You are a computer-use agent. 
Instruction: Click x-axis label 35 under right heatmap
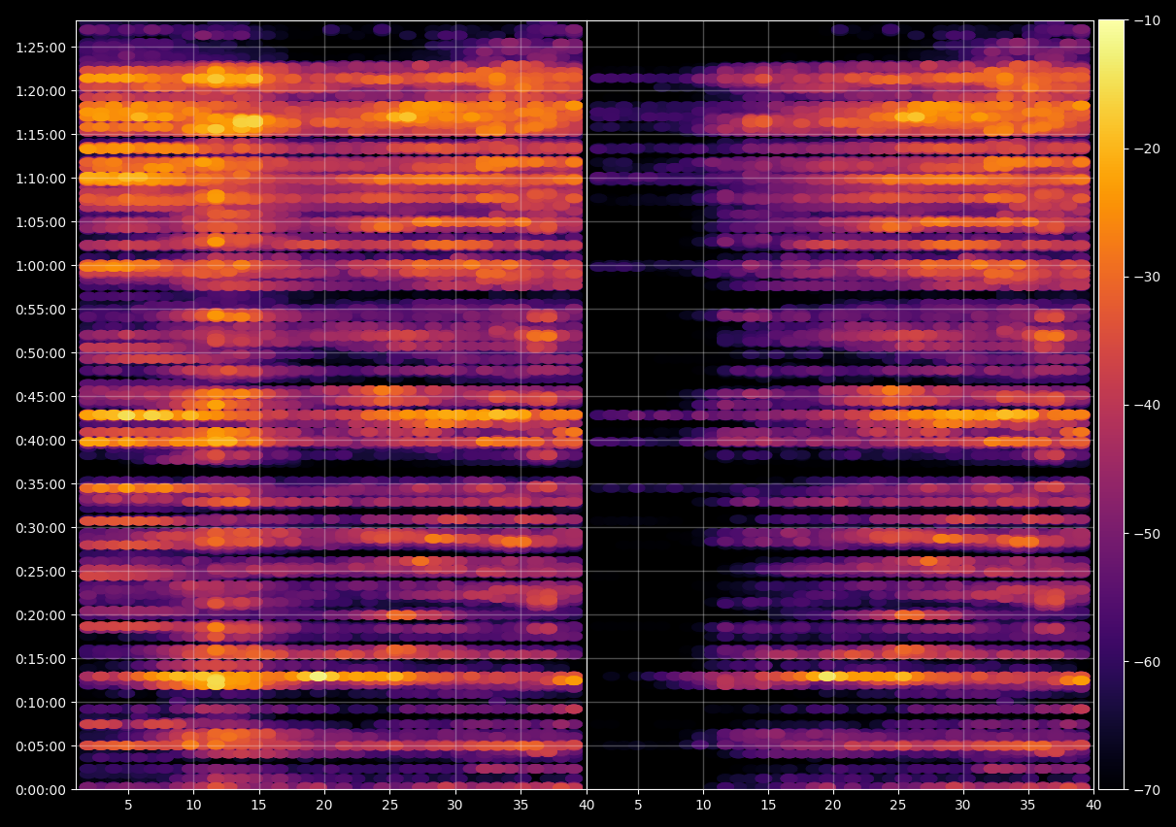tap(1028, 805)
